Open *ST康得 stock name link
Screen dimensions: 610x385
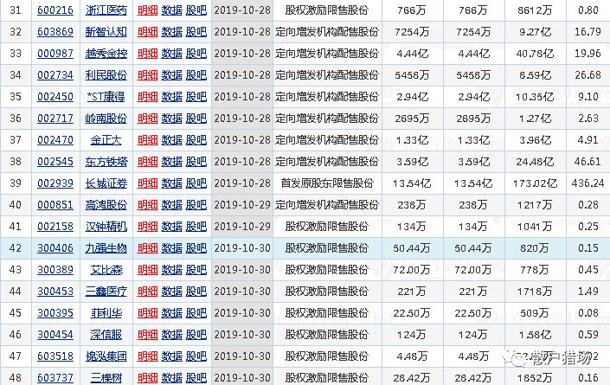point(106,96)
